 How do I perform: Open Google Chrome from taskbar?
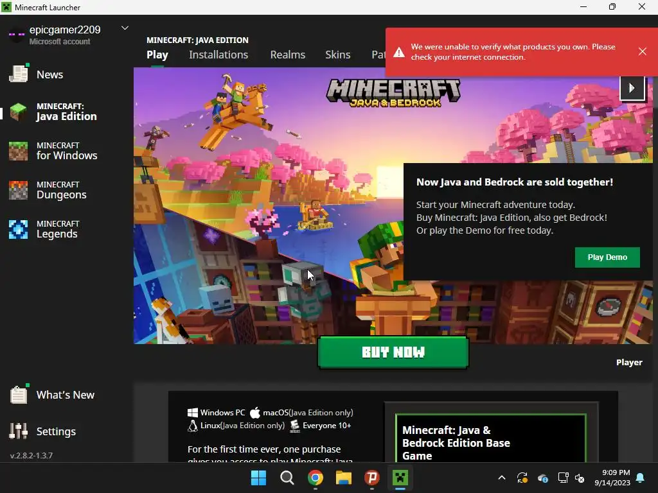315,478
